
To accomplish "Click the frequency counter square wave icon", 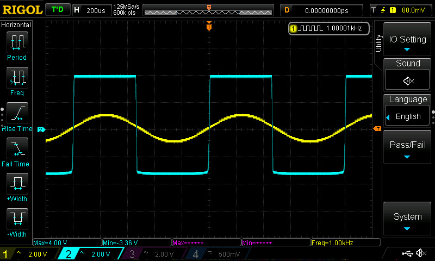I will [x=310, y=28].
